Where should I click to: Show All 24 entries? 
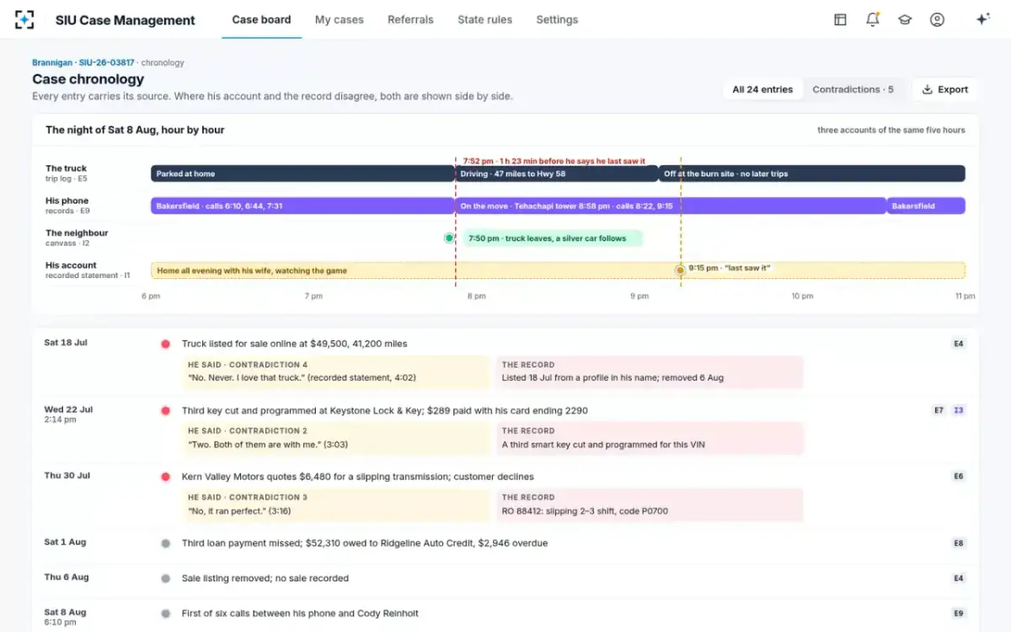point(762,89)
